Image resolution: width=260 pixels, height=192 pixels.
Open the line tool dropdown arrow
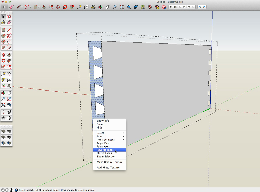[22, 7]
